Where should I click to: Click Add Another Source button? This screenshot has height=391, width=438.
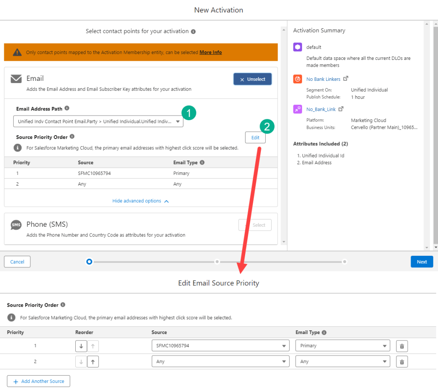click(38, 381)
